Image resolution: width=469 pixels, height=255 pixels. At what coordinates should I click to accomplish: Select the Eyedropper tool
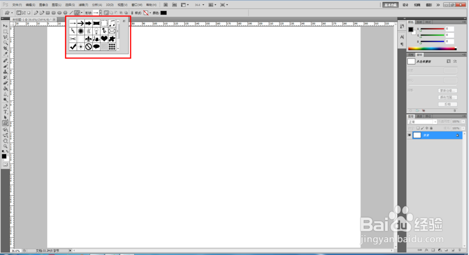click(5, 54)
